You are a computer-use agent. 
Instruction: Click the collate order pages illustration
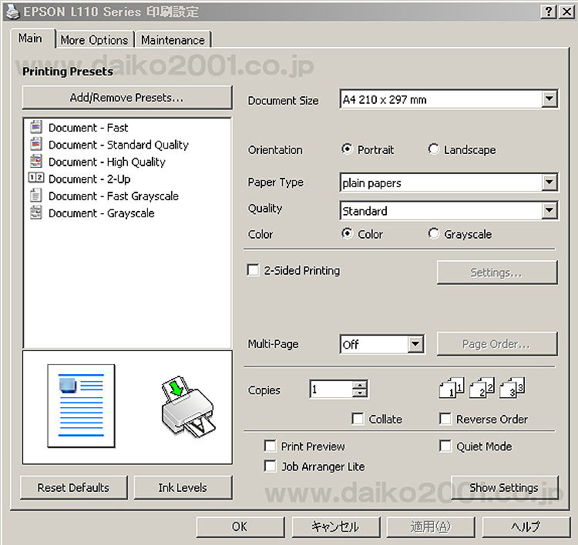click(x=482, y=387)
